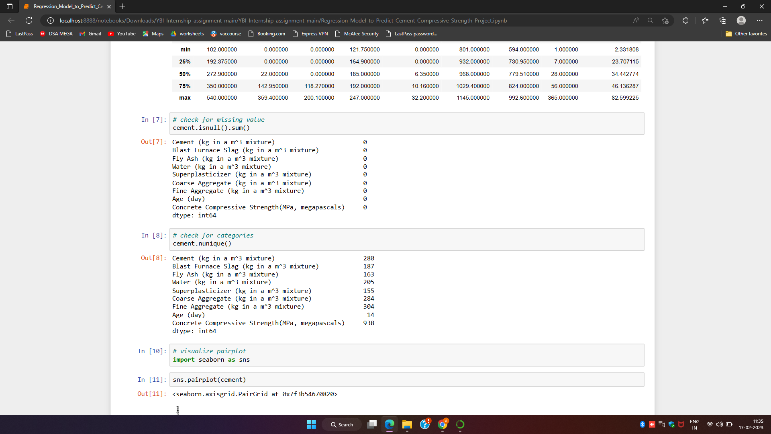Screen dimensions: 771x434
Task: Open the tab actions menu icon
Action: tap(10, 6)
